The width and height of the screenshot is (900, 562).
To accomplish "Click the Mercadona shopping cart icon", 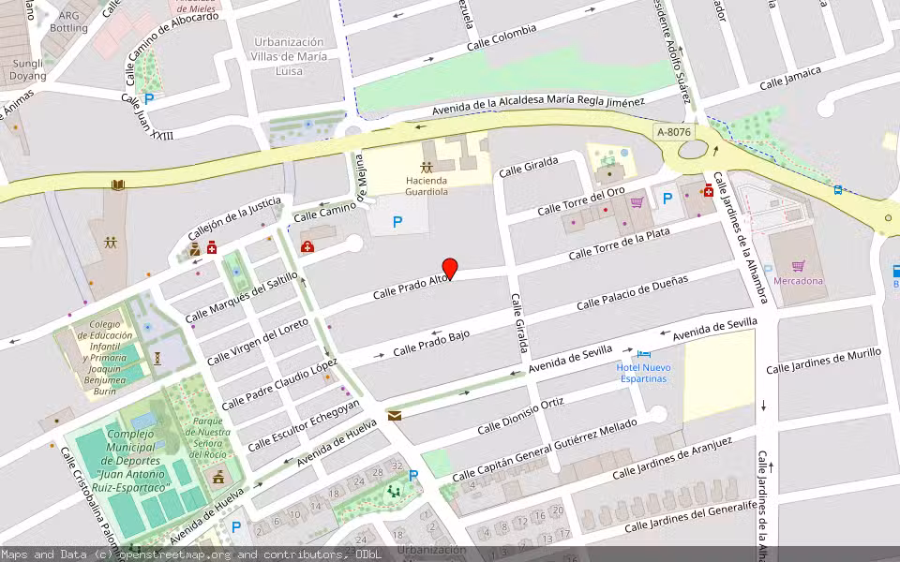I will click(798, 265).
